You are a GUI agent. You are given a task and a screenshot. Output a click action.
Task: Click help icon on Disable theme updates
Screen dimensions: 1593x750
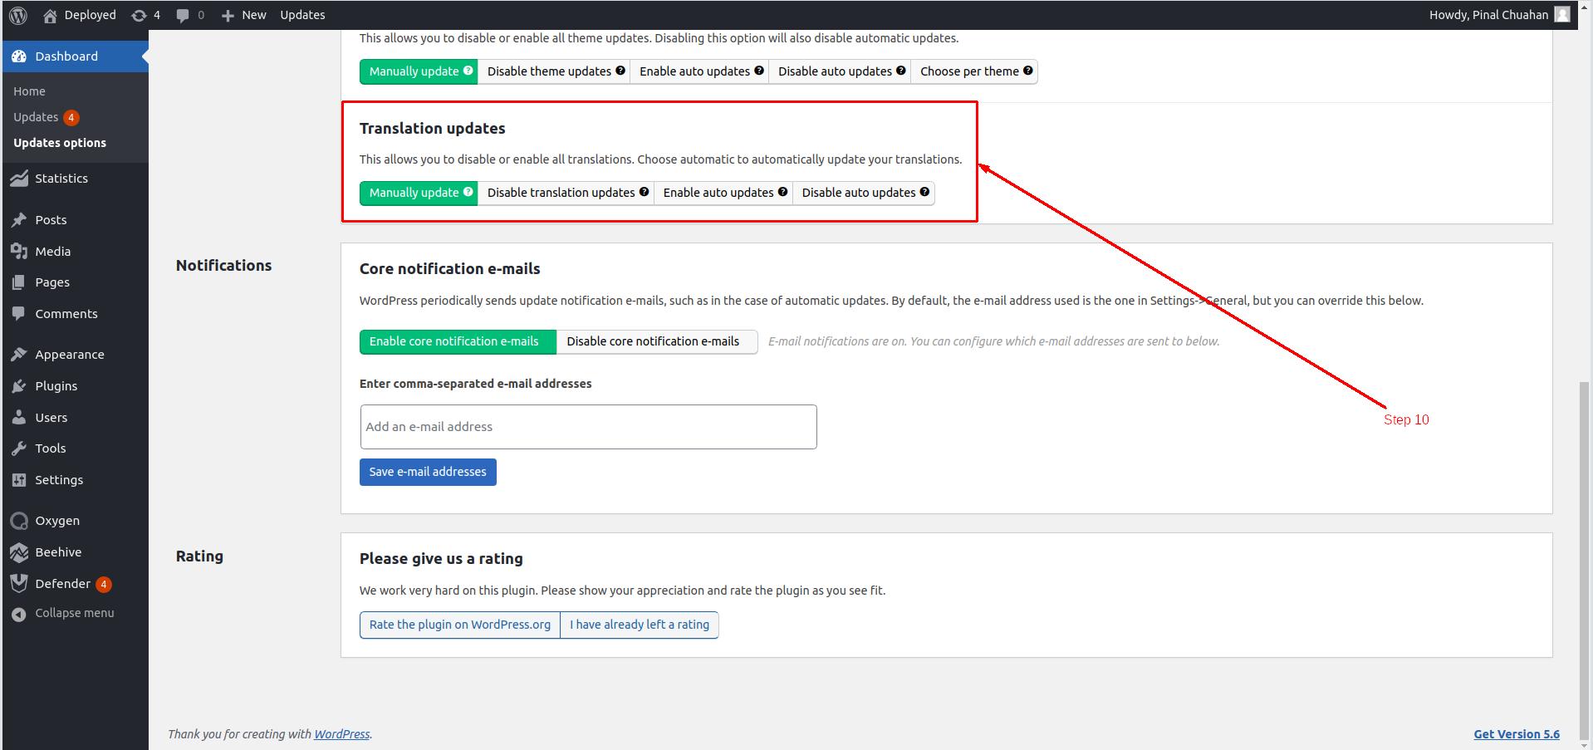[620, 71]
